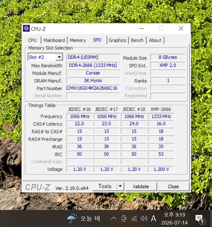This screenshot has height=227, width=212.
Task: Click the empty Week/Year field
Action: tap(168, 73)
